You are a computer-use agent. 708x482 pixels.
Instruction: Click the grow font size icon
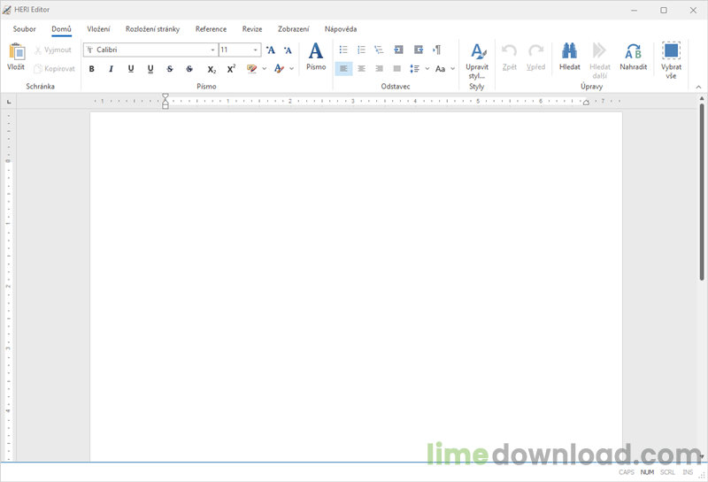271,50
